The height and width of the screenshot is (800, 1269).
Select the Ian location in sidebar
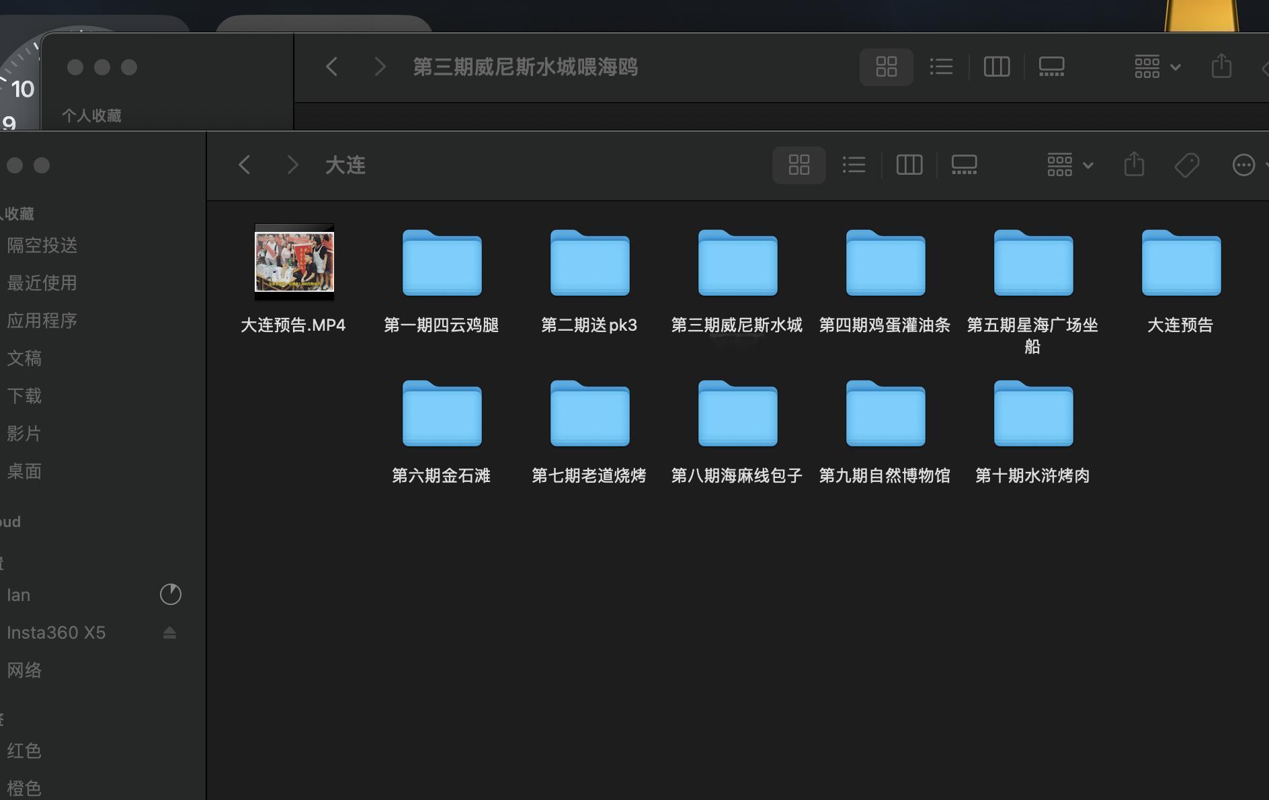point(18,595)
